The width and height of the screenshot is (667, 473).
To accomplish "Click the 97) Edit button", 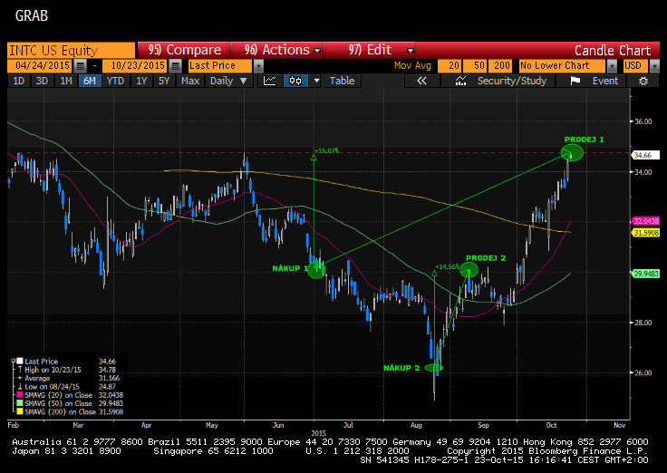I will [x=370, y=50].
